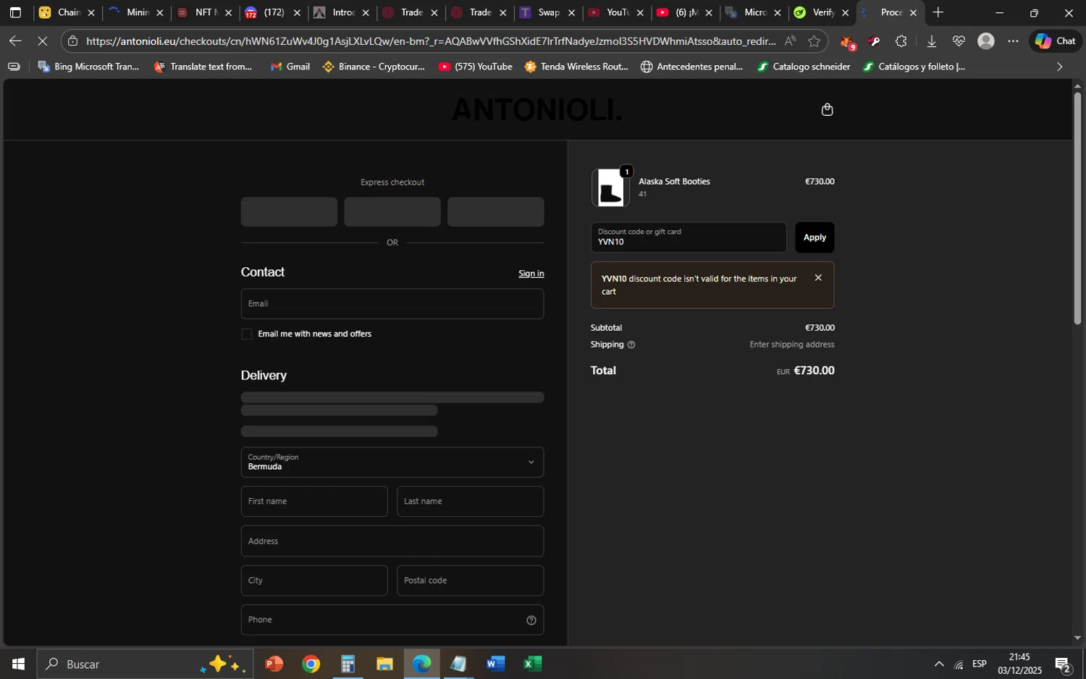Open Edge Settings and more menu

(x=1013, y=41)
